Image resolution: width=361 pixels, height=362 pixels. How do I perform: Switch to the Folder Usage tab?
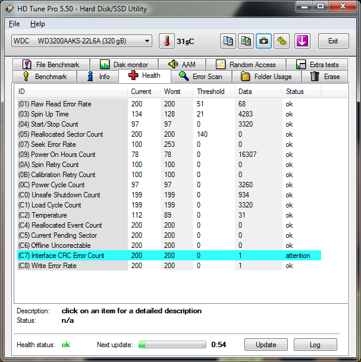(267, 77)
